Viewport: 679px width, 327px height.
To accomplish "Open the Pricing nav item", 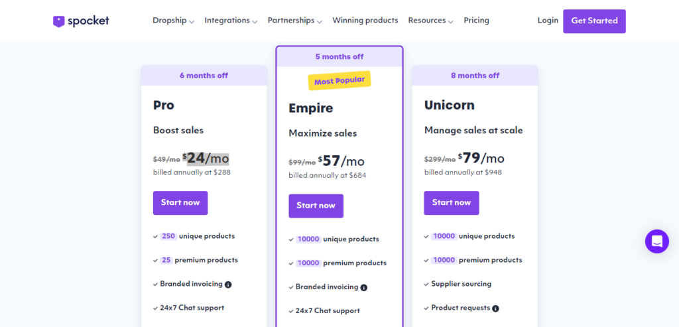I will 476,21.
